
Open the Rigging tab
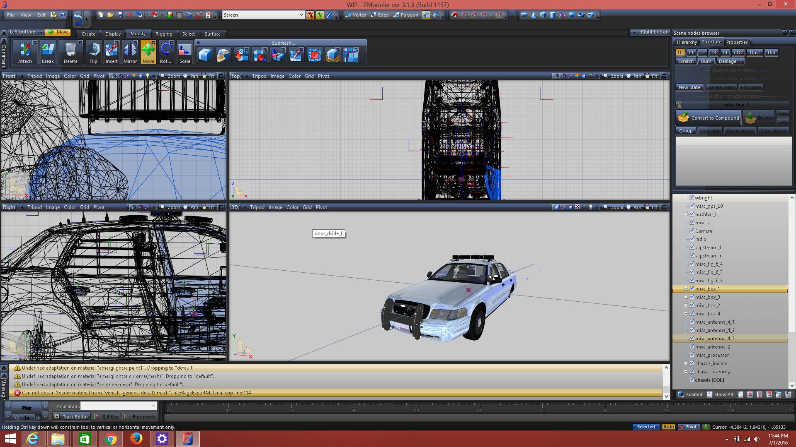pos(164,34)
